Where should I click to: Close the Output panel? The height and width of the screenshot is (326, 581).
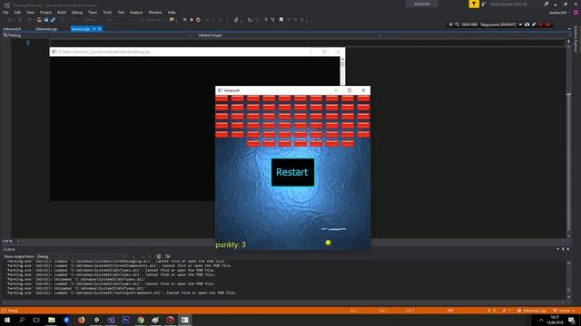coord(568,249)
